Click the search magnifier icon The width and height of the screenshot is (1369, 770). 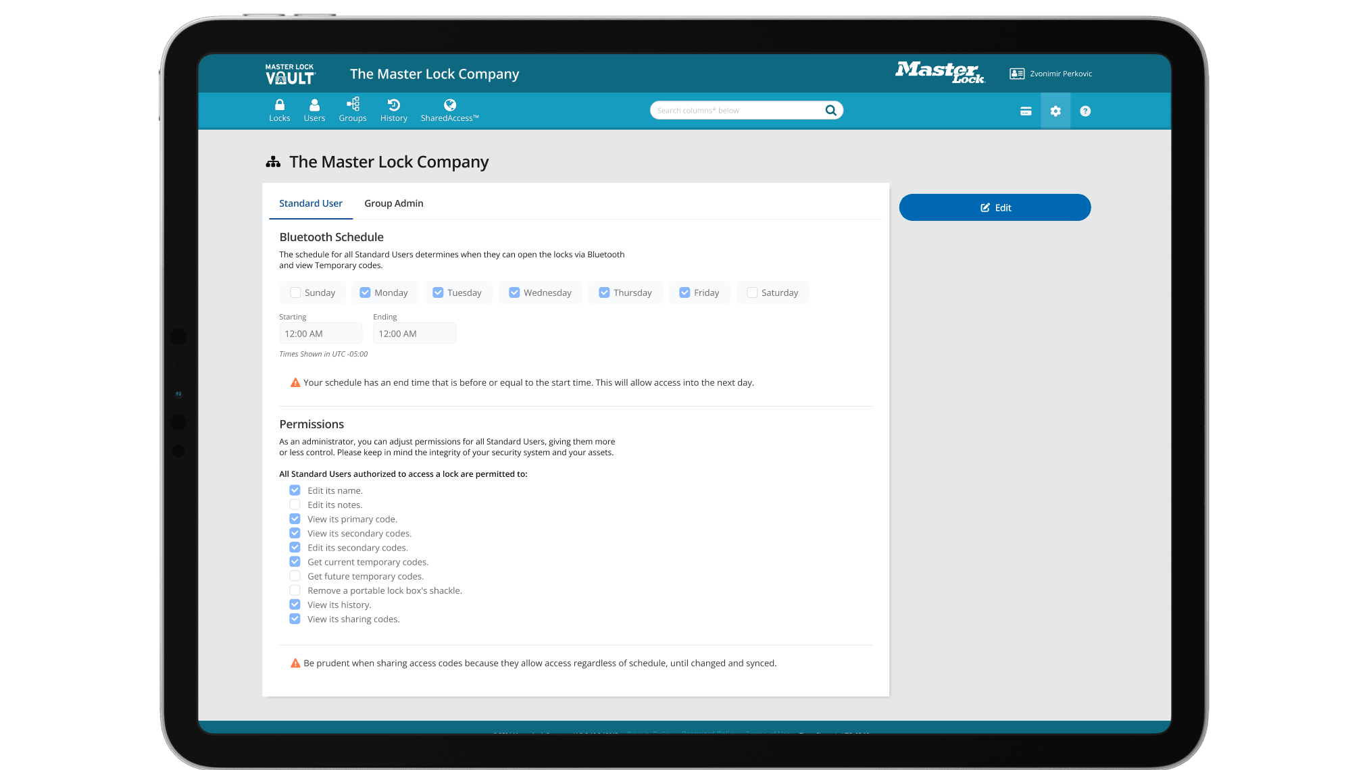(830, 110)
